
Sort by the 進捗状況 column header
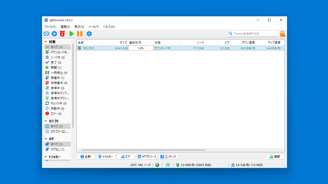[x=141, y=42]
